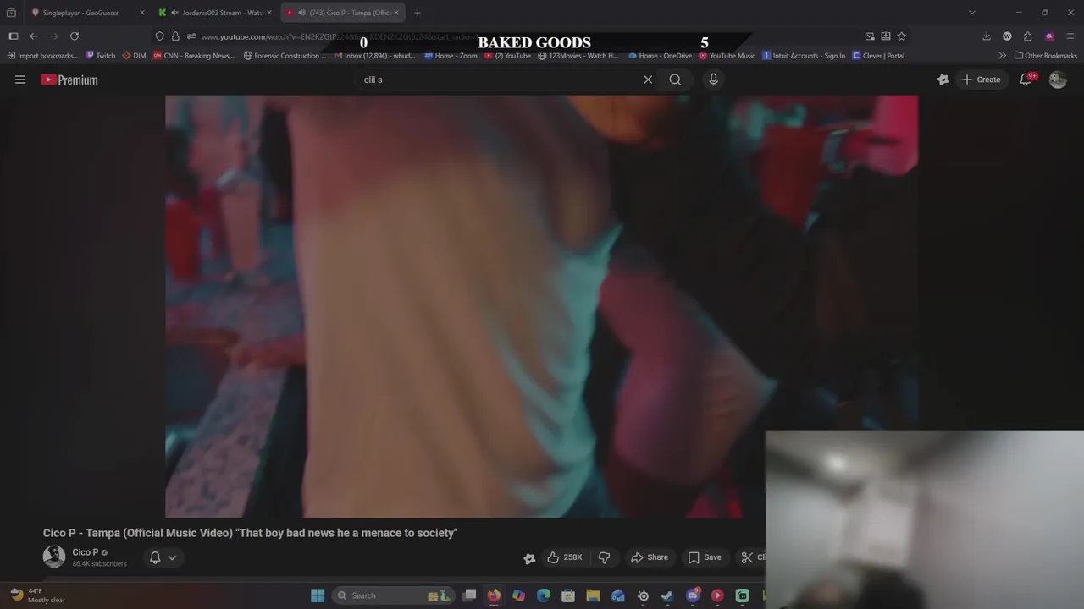Open the YouTube Music bookmark

tap(727, 56)
